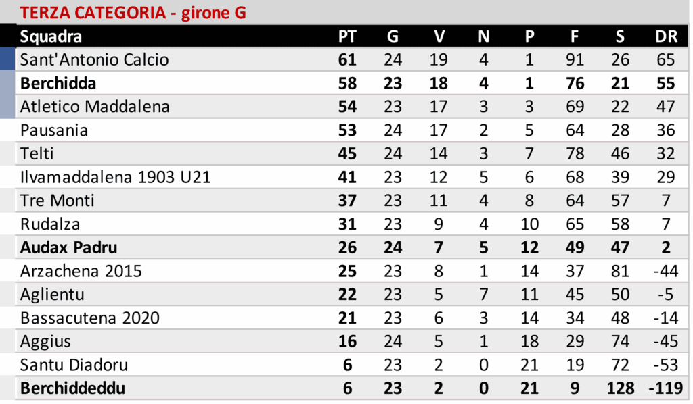
Task: Click the TERZA CATEGORIA girone G title
Action: point(133,13)
